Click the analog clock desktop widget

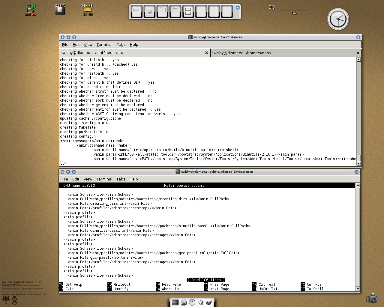[x=338, y=19]
